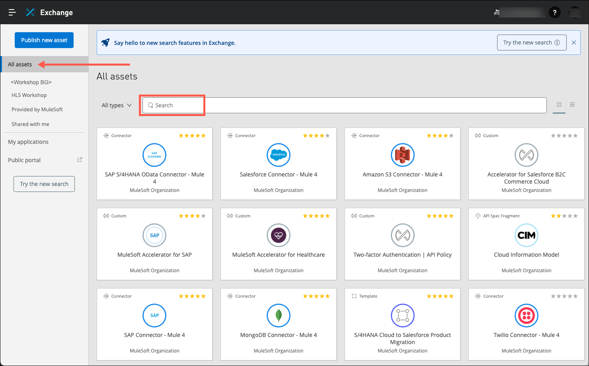Click Two-factor Authentication | API Policy title
The image size is (589, 366).
click(403, 255)
